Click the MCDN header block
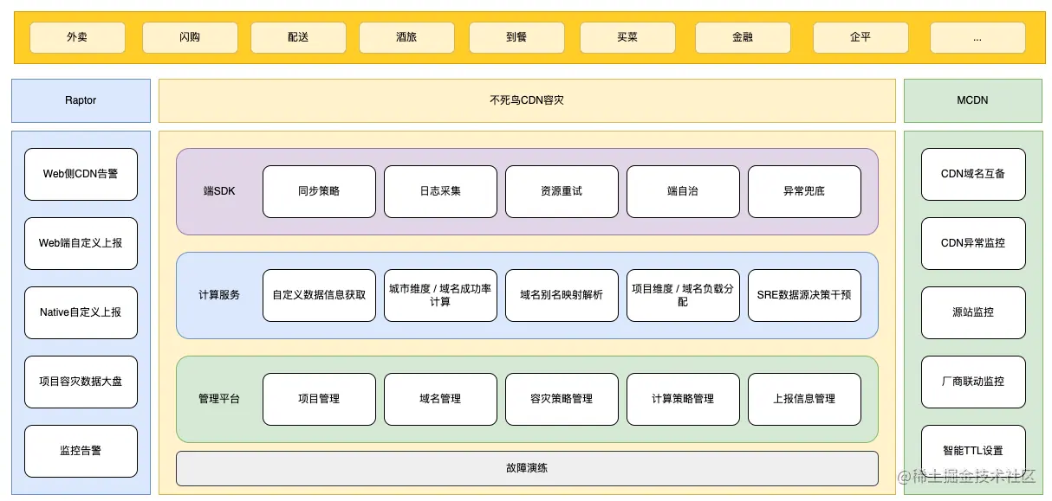This screenshot has height=501, width=1052. pos(973,100)
